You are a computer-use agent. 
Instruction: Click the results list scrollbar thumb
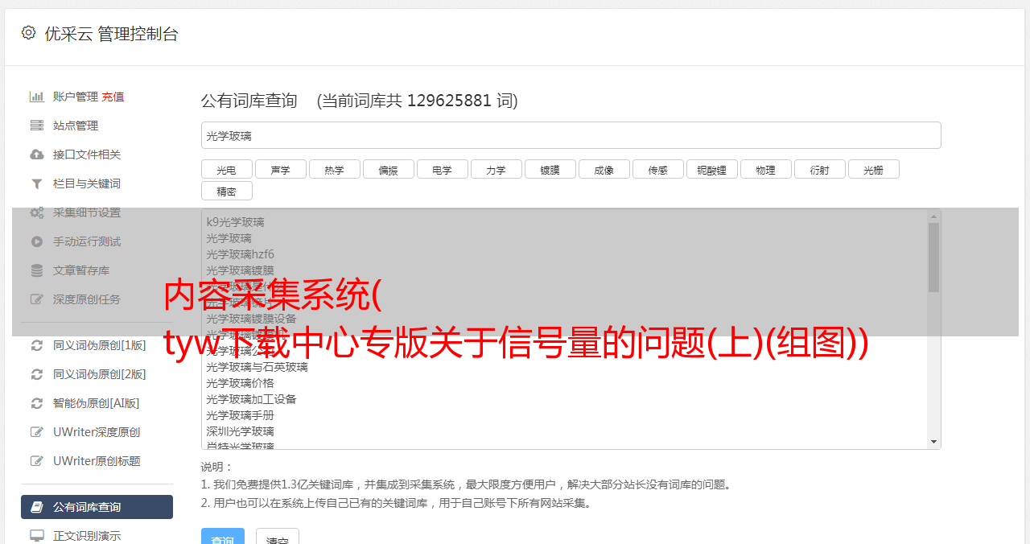933,258
